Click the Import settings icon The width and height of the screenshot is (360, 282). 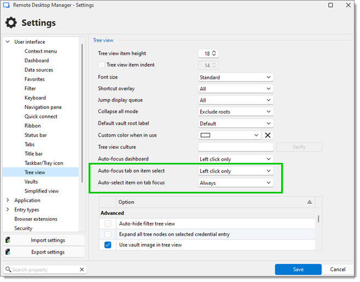pyautogui.click(x=8, y=240)
